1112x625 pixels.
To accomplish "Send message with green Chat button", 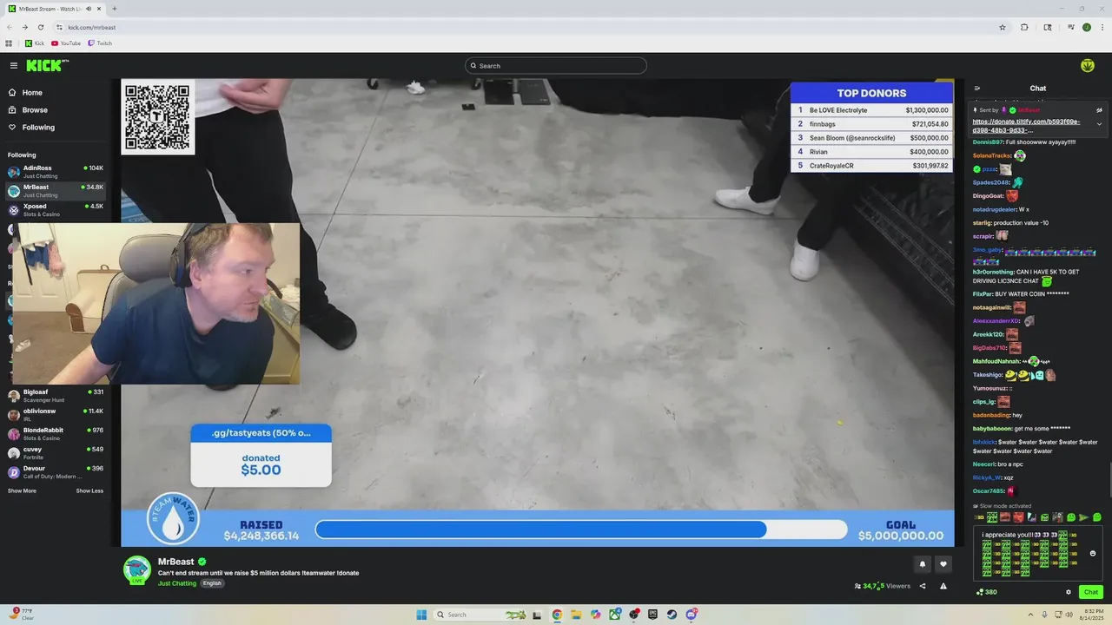I will coord(1091,592).
